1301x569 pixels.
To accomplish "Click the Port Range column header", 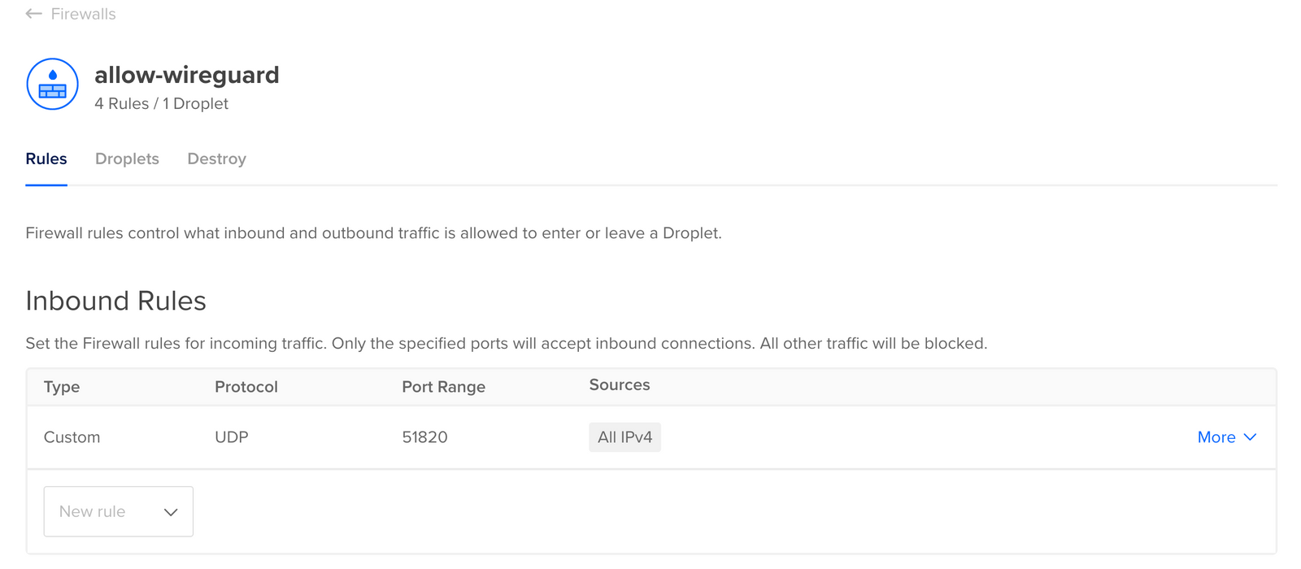I will tap(443, 387).
